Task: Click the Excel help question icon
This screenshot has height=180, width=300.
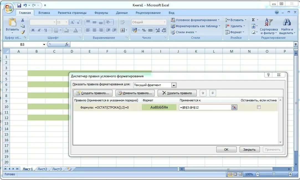Action: (x=277, y=12)
